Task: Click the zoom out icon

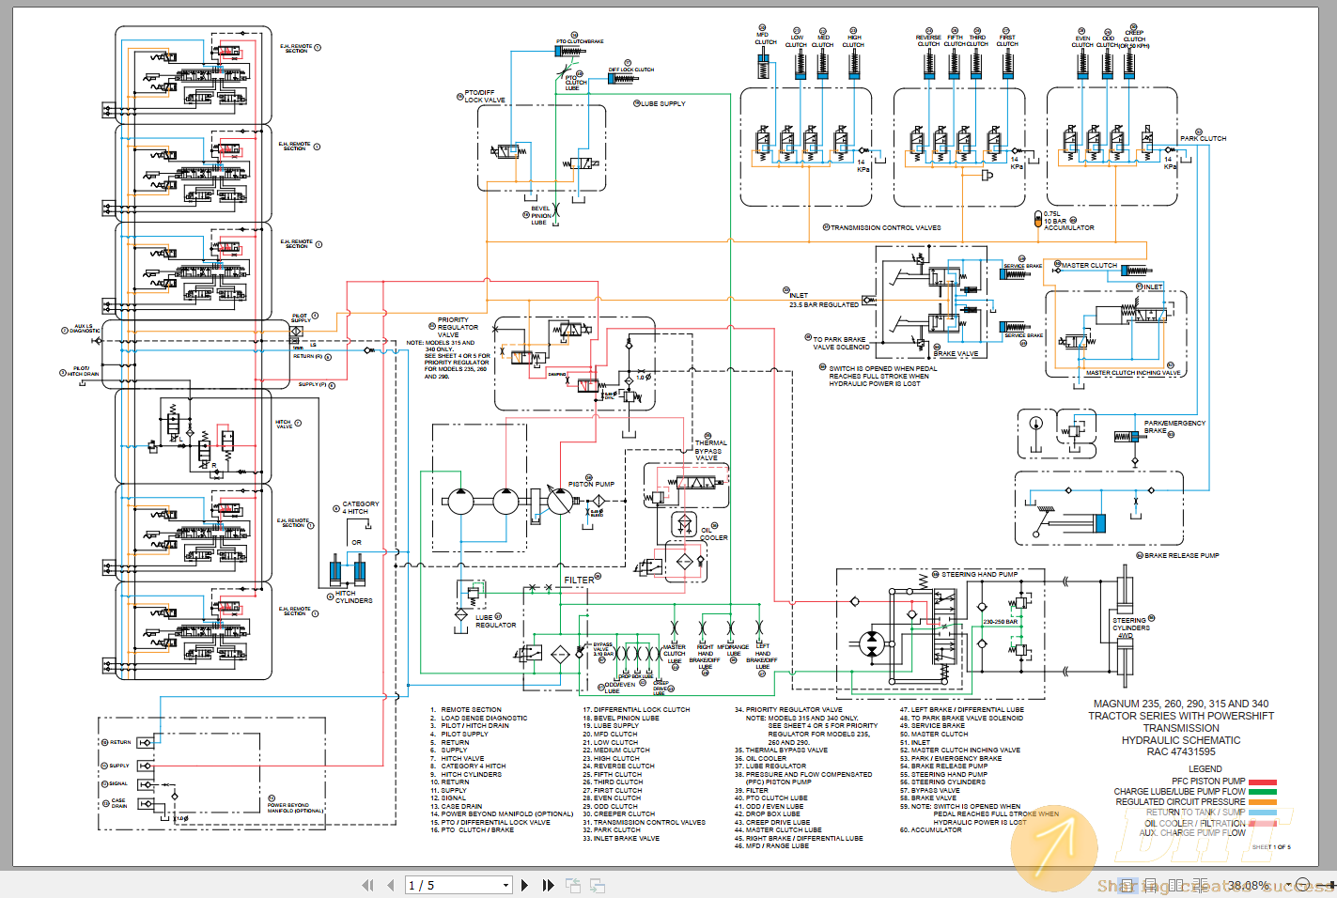Action: (x=1302, y=884)
